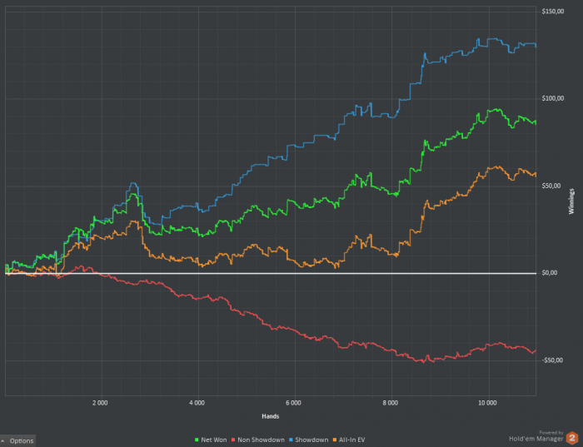Click the $0,00 axis label
The image size is (583, 447).
(x=550, y=273)
